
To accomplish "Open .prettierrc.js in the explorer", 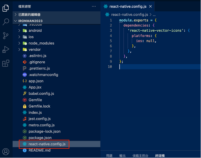I will coord(57,68).
